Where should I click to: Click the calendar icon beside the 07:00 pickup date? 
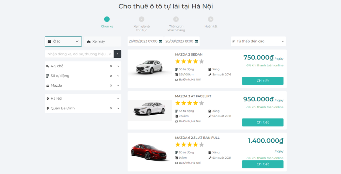(x=161, y=42)
